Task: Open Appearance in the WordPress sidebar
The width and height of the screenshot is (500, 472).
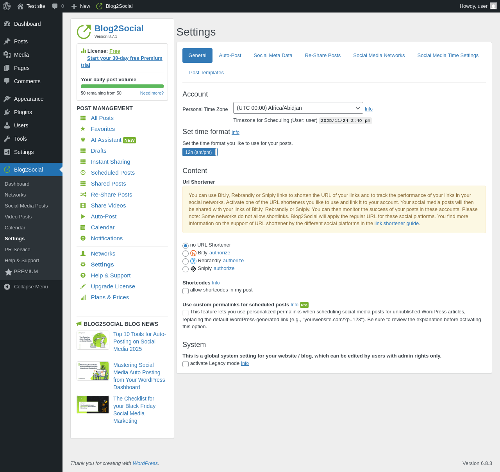Action: pyautogui.click(x=31, y=99)
